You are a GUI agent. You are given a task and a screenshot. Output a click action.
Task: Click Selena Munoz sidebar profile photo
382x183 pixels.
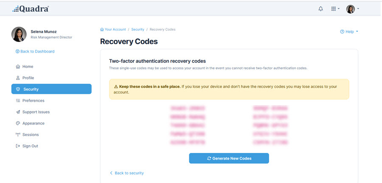pyautogui.click(x=19, y=34)
